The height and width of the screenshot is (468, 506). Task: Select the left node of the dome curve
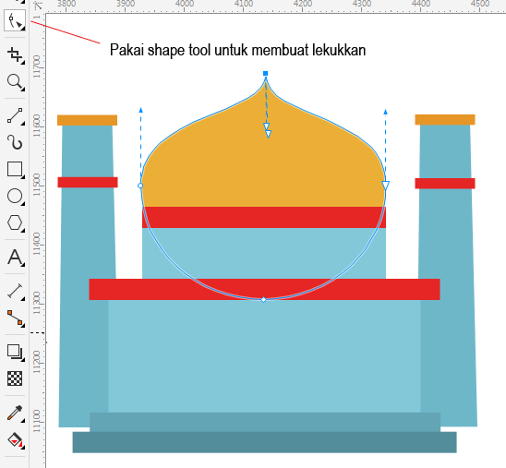point(140,186)
